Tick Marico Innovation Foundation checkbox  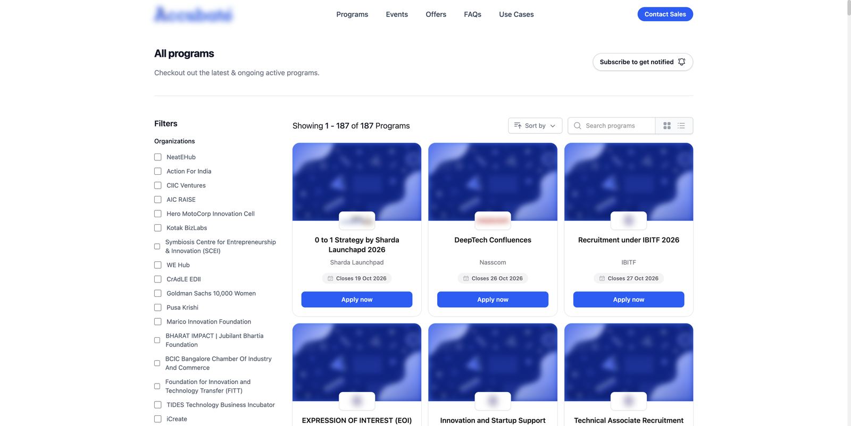pyautogui.click(x=158, y=322)
